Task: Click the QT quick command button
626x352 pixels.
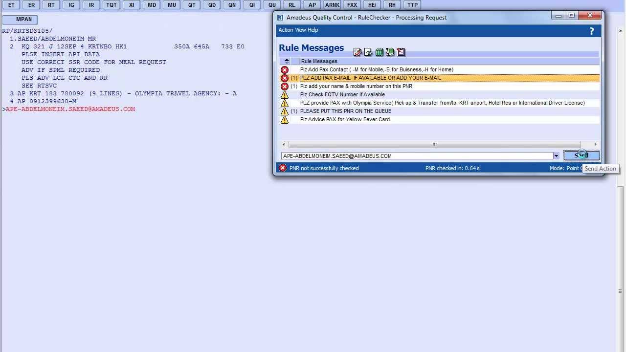Action: (192, 5)
